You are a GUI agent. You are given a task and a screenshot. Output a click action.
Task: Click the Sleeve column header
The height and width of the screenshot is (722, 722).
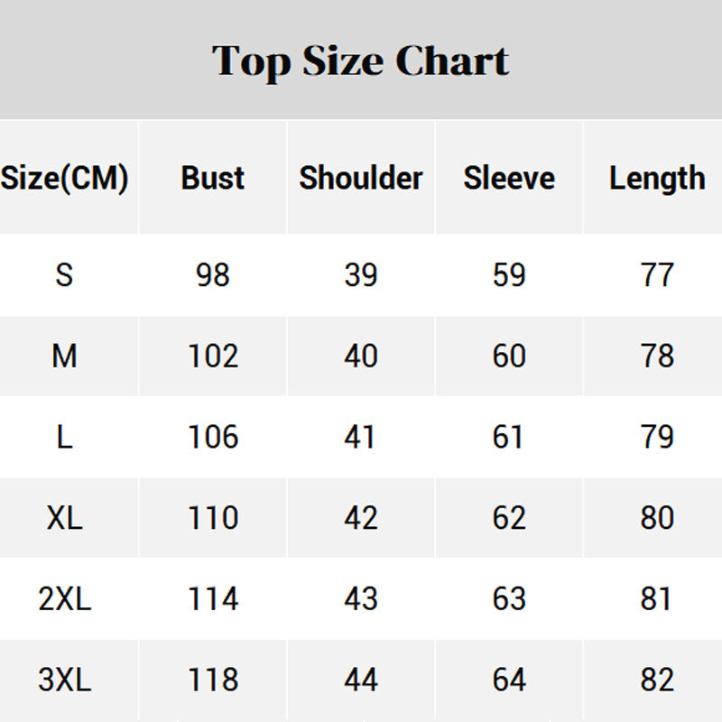pyautogui.click(x=509, y=178)
